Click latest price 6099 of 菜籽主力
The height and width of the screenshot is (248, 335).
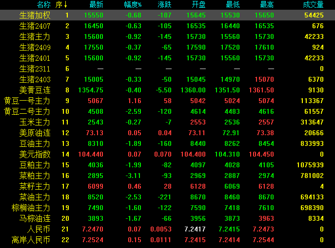[96, 186]
